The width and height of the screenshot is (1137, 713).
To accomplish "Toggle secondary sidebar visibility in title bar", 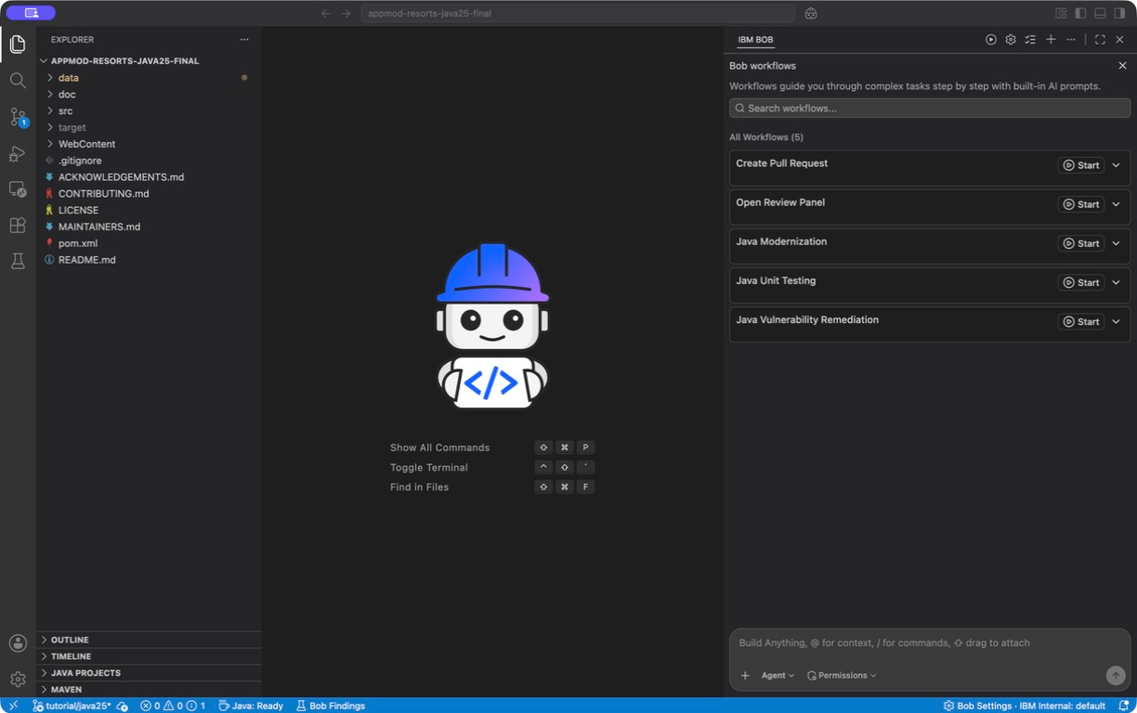I will (x=1119, y=14).
